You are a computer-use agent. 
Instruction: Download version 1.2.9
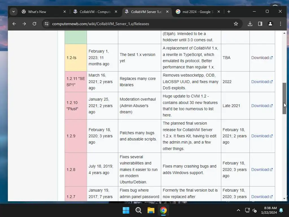pos(262,136)
